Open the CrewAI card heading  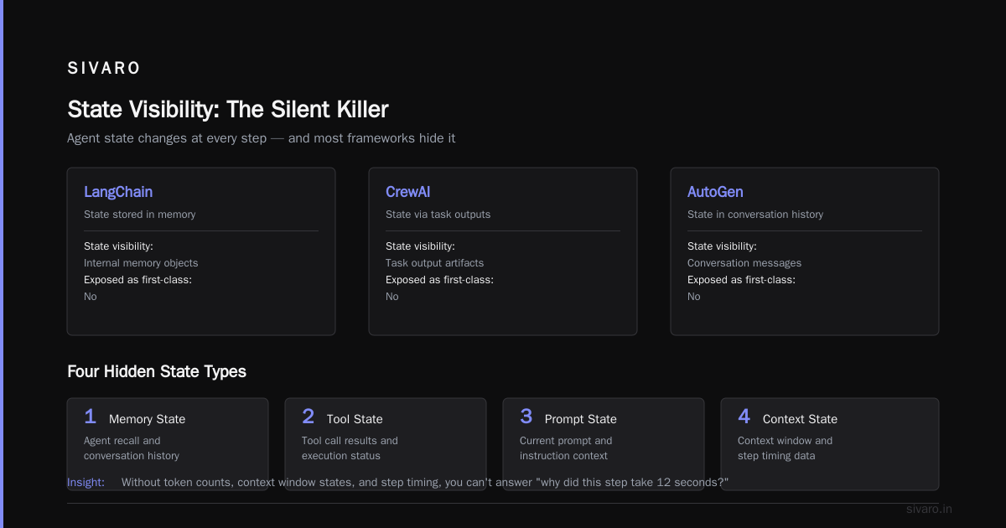coord(408,192)
